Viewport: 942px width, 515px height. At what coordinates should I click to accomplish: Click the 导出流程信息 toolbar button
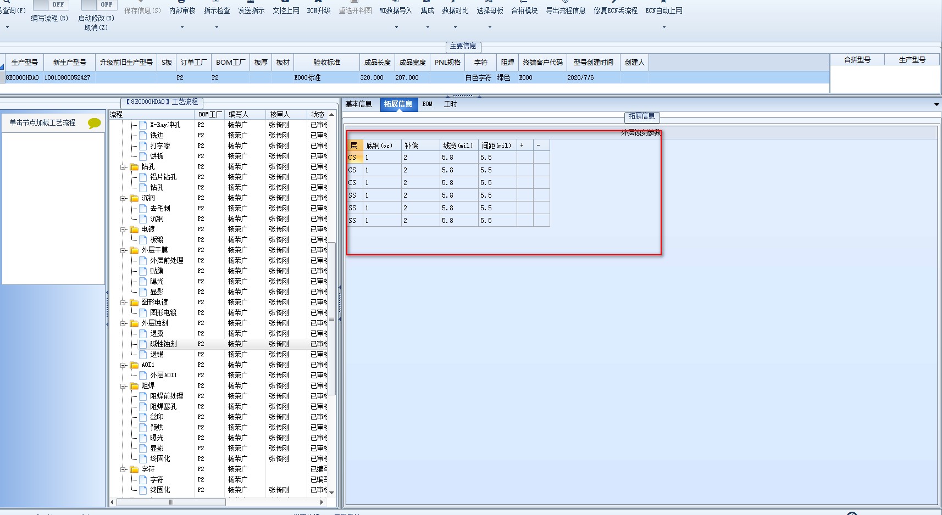tap(566, 10)
